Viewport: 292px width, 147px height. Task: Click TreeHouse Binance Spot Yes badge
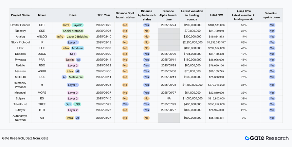click(x=125, y=104)
